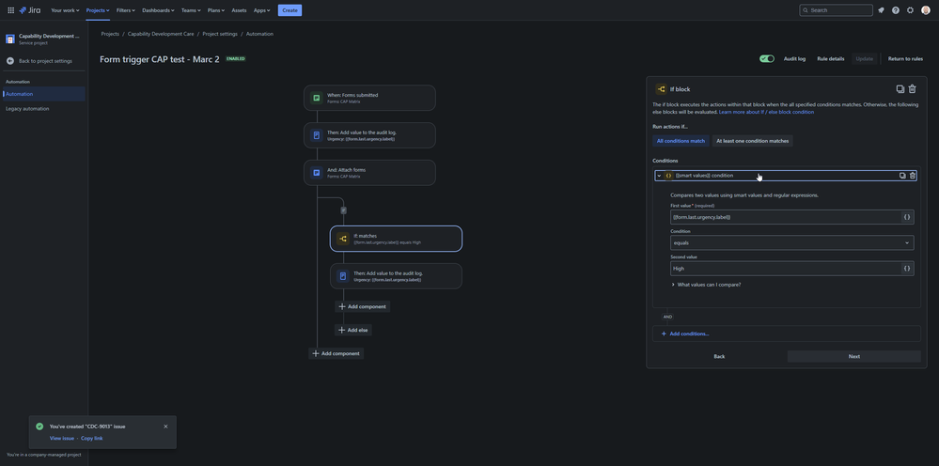Open Assets in the top navigation

(x=239, y=10)
